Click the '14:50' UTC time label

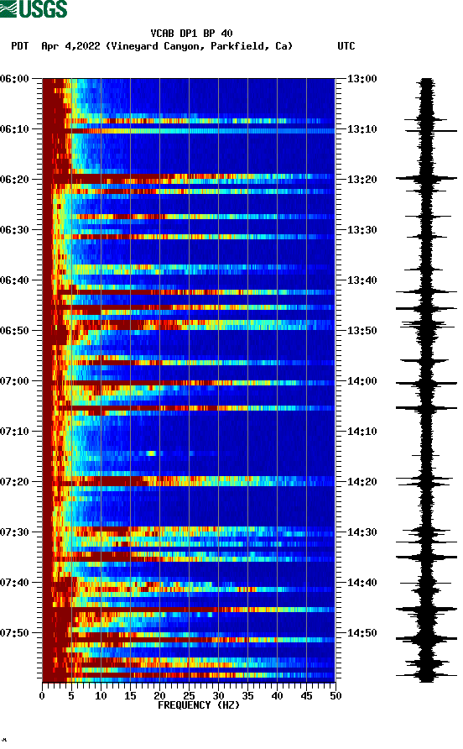(x=362, y=633)
